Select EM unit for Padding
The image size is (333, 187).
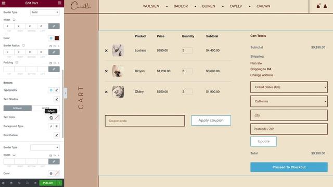55,63
